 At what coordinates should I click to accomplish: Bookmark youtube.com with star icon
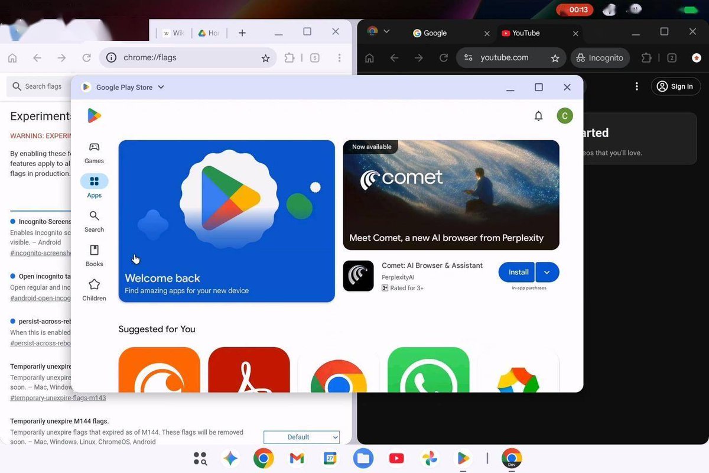[555, 58]
